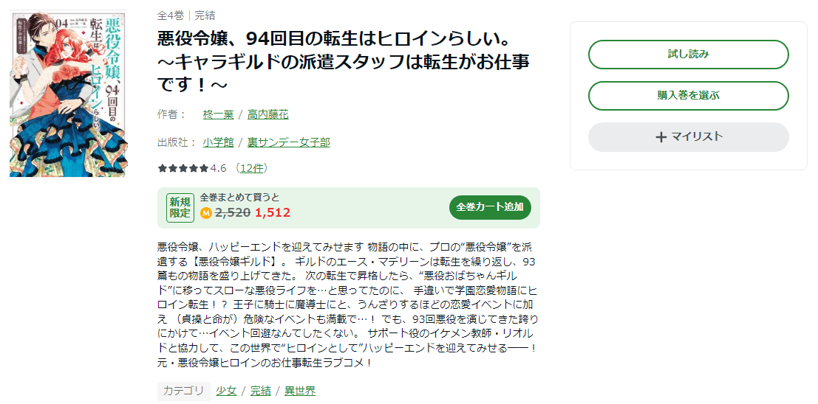Visit publisher 小学館 link
The height and width of the screenshot is (404, 818).
coord(218,142)
